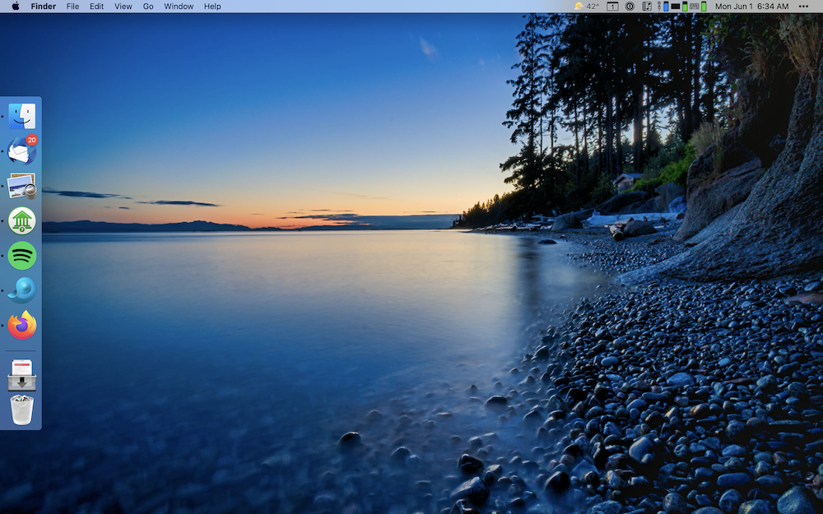Viewport: 823px width, 514px height.
Task: Open the calendar date menu bar icon
Action: (612, 7)
